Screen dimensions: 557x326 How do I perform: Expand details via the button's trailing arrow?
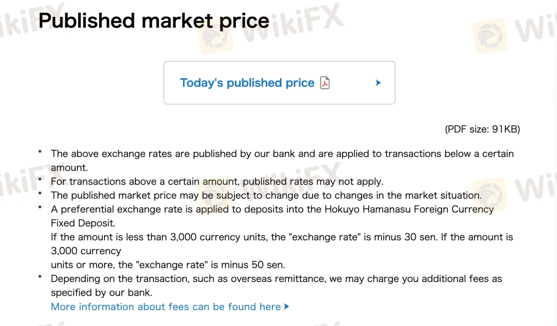(378, 83)
